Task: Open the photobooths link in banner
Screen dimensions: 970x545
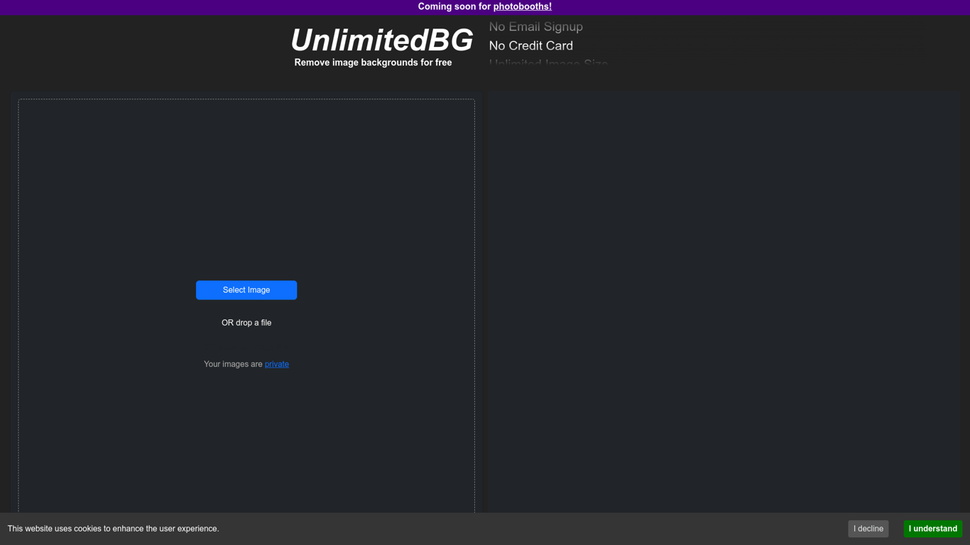Action: [x=522, y=6]
